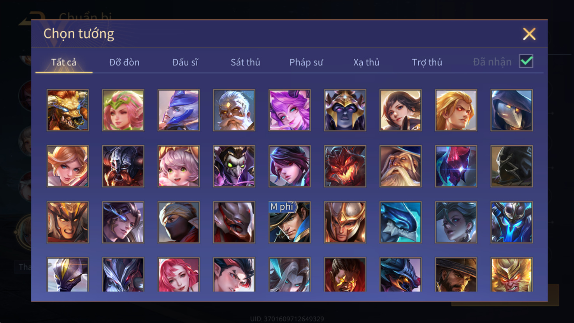The image size is (574, 323).
Task: Choose the hero portrait labeled M phí
Action: [290, 222]
